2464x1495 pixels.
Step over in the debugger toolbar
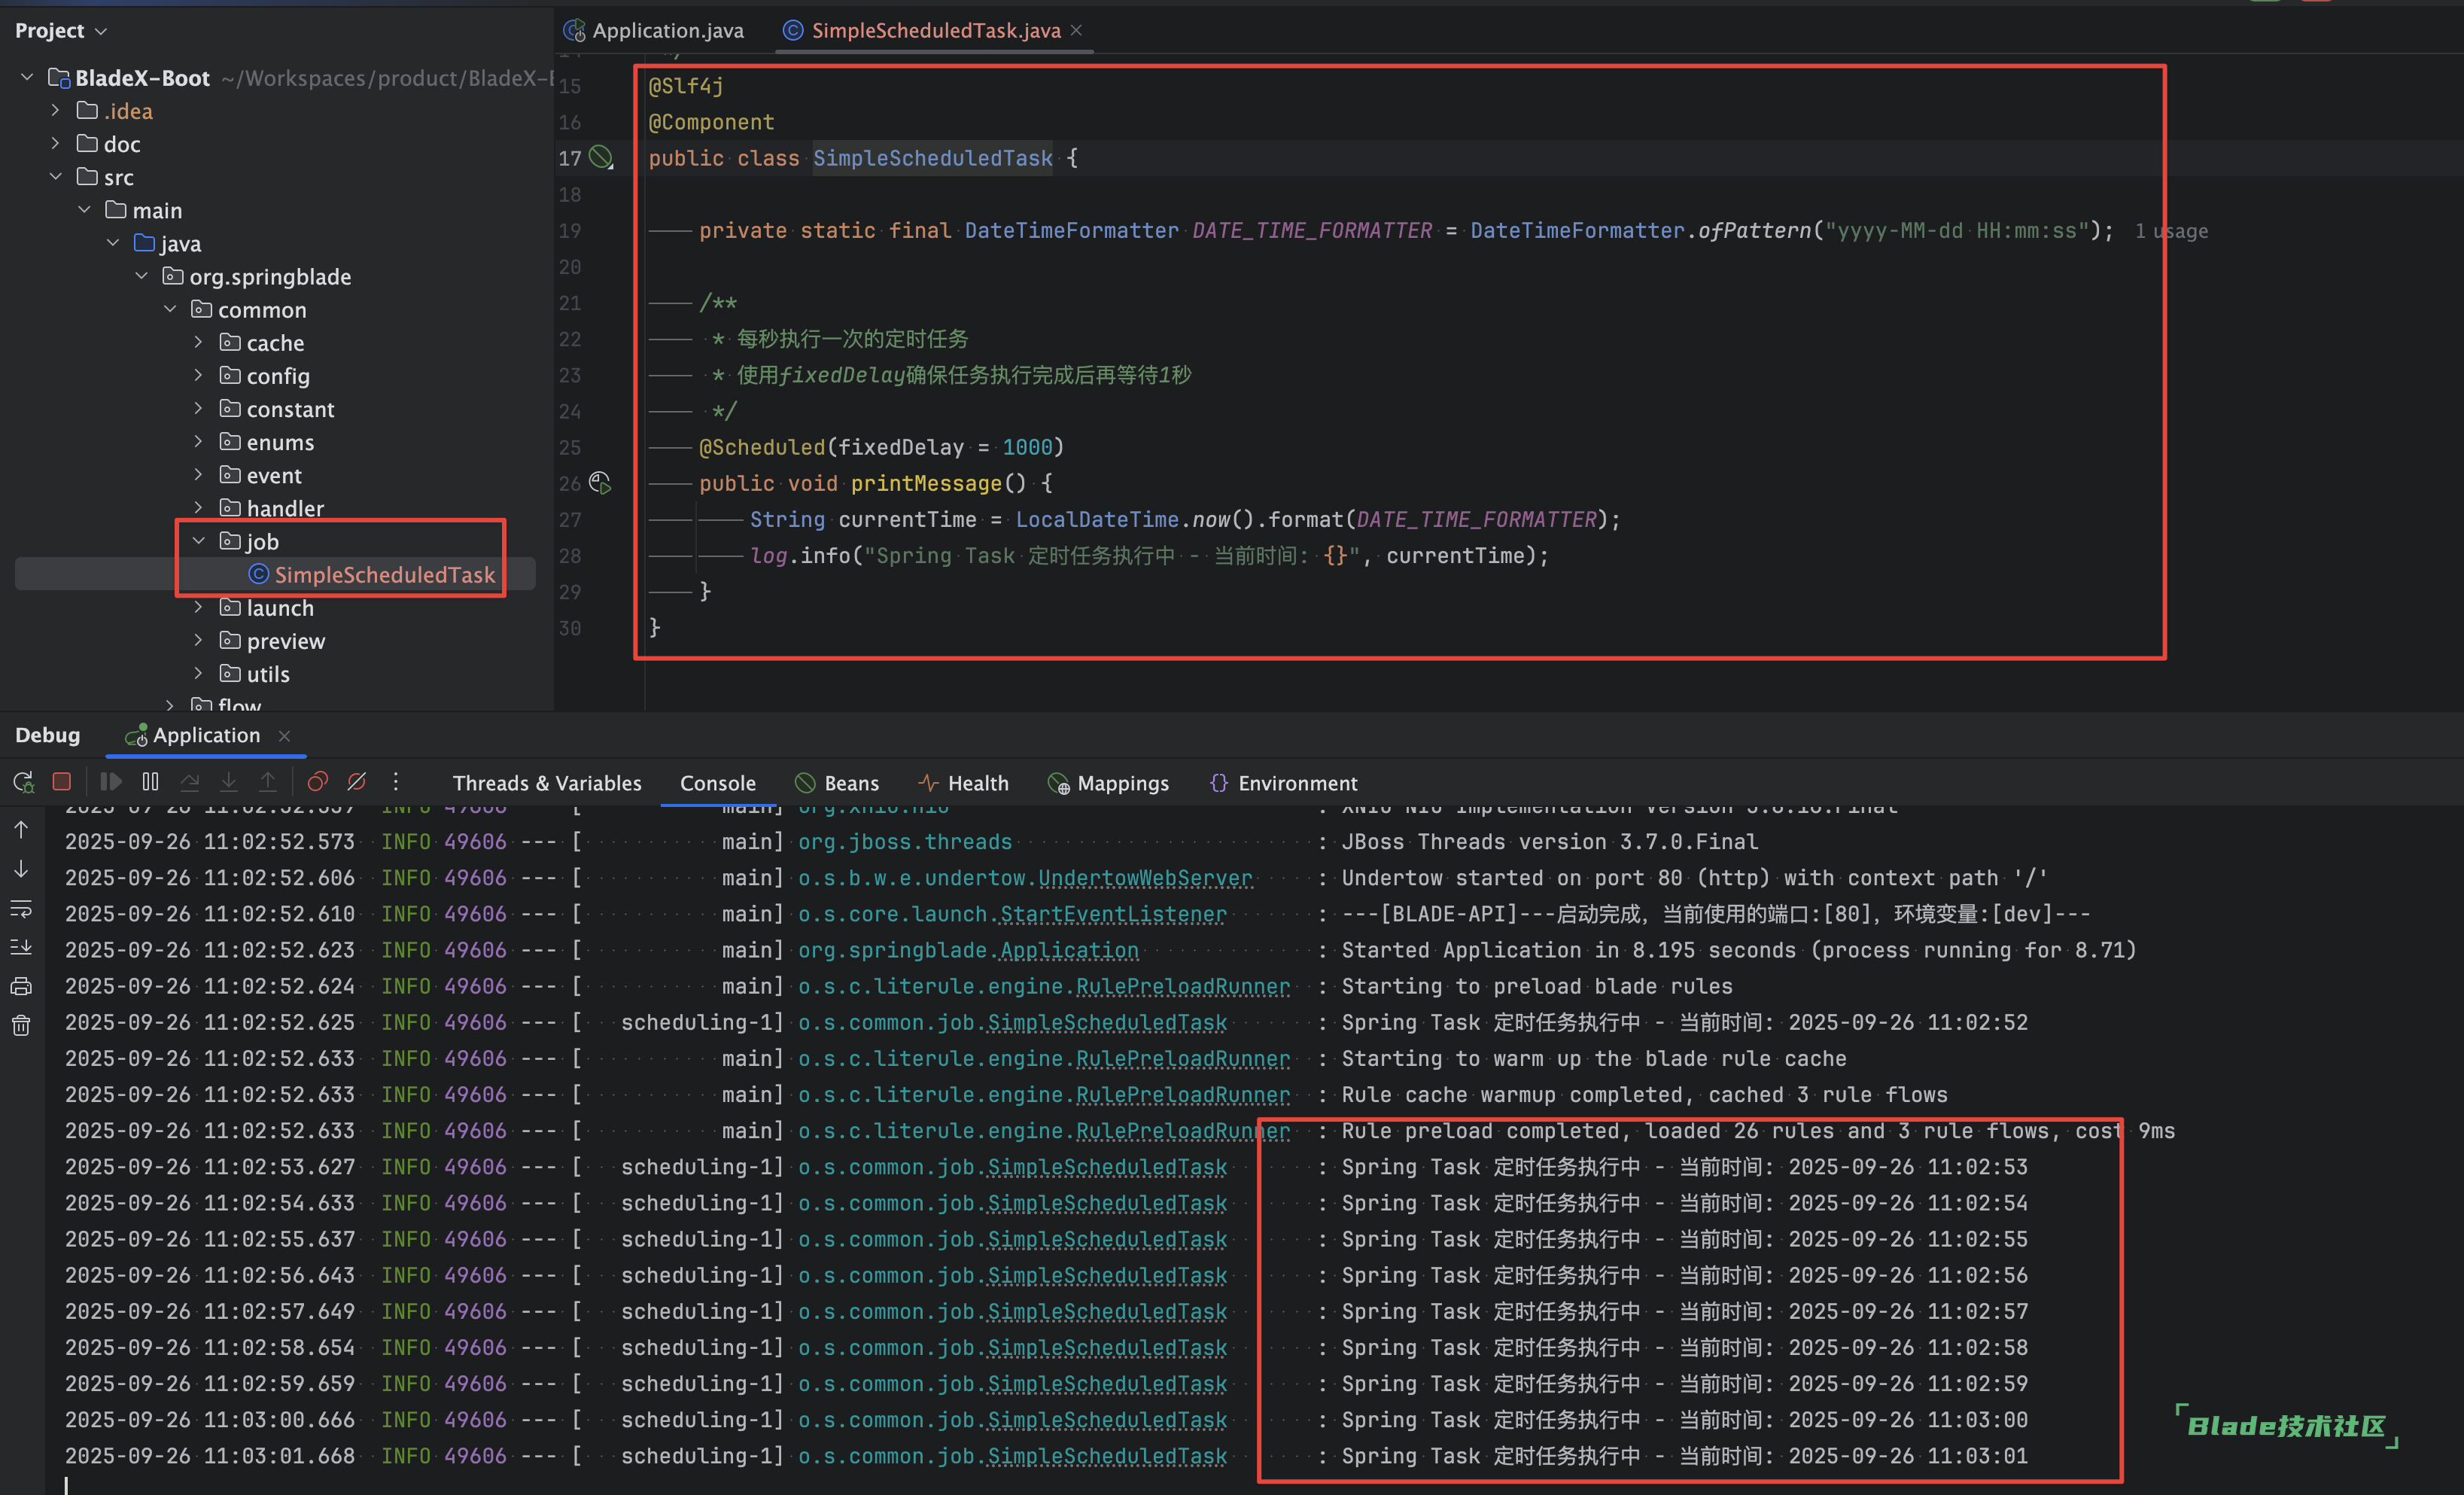tap(190, 782)
